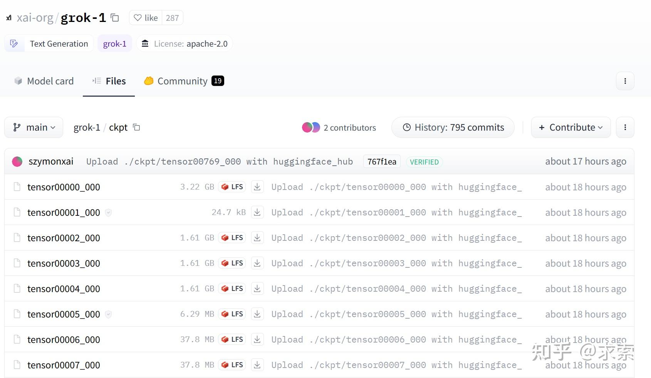651x378 pixels.
Task: Switch to the Model card tab
Action: click(44, 81)
